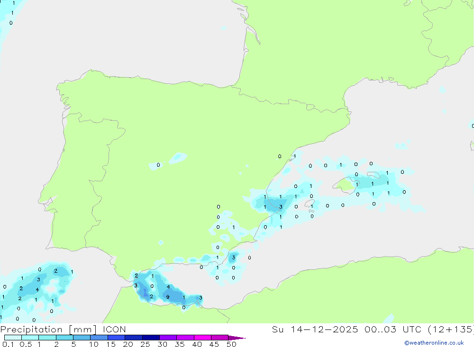Click the 0.1–0.5 mm lightest legend swatch
The height and width of the screenshot is (347, 474).
pyautogui.click(x=13, y=338)
